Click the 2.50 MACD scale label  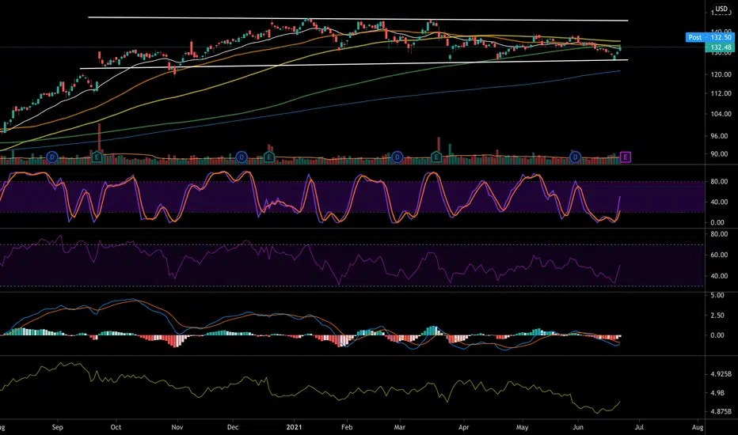click(717, 315)
